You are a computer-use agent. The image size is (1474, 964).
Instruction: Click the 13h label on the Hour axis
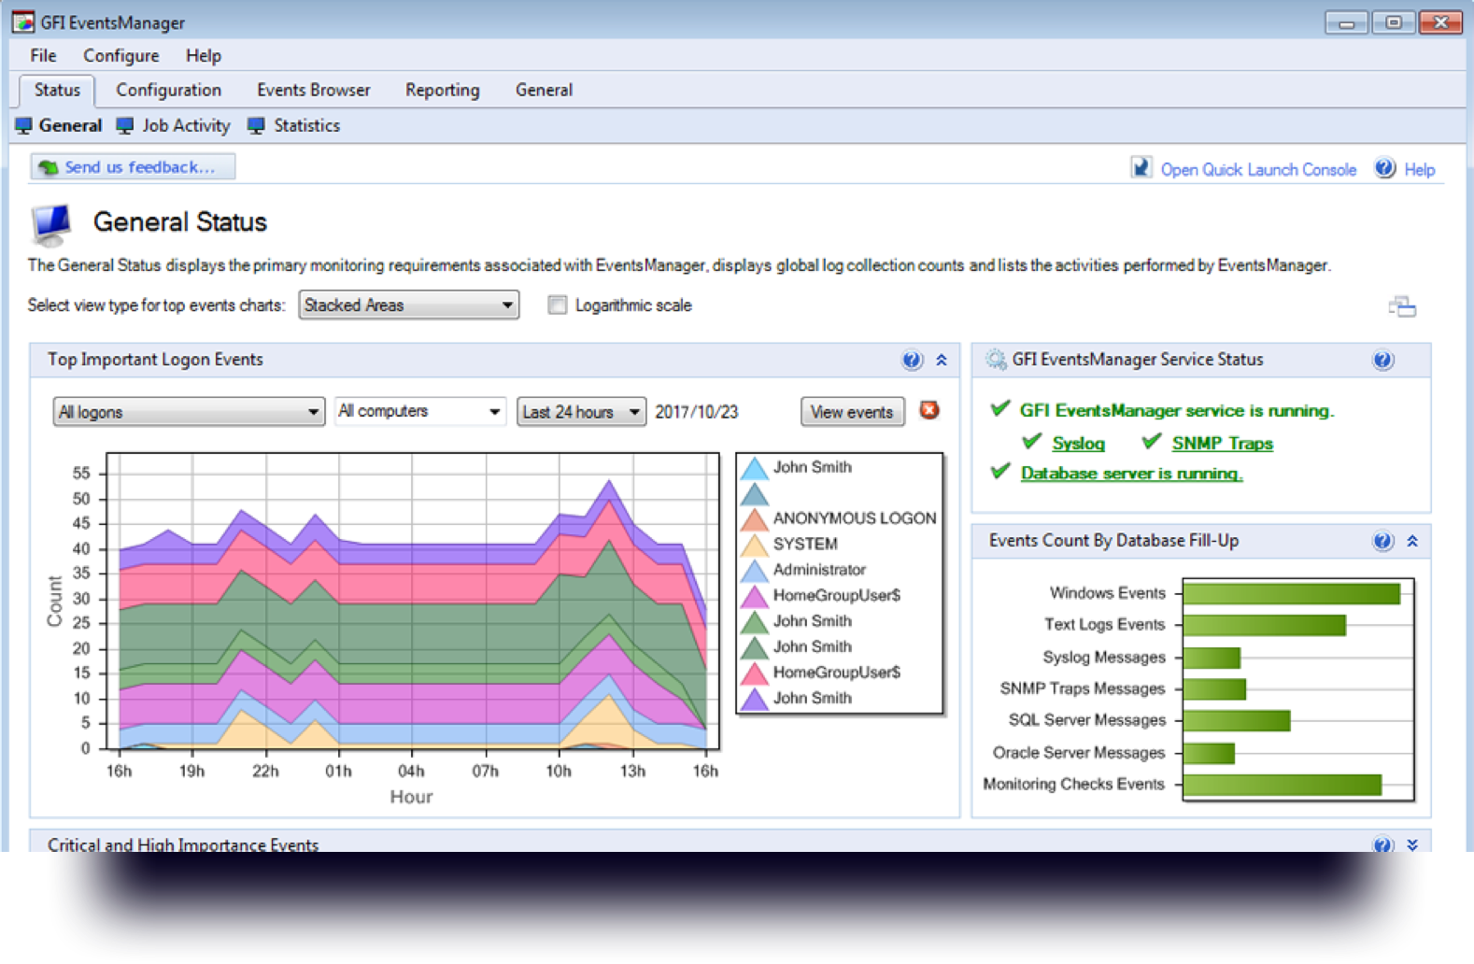click(632, 772)
